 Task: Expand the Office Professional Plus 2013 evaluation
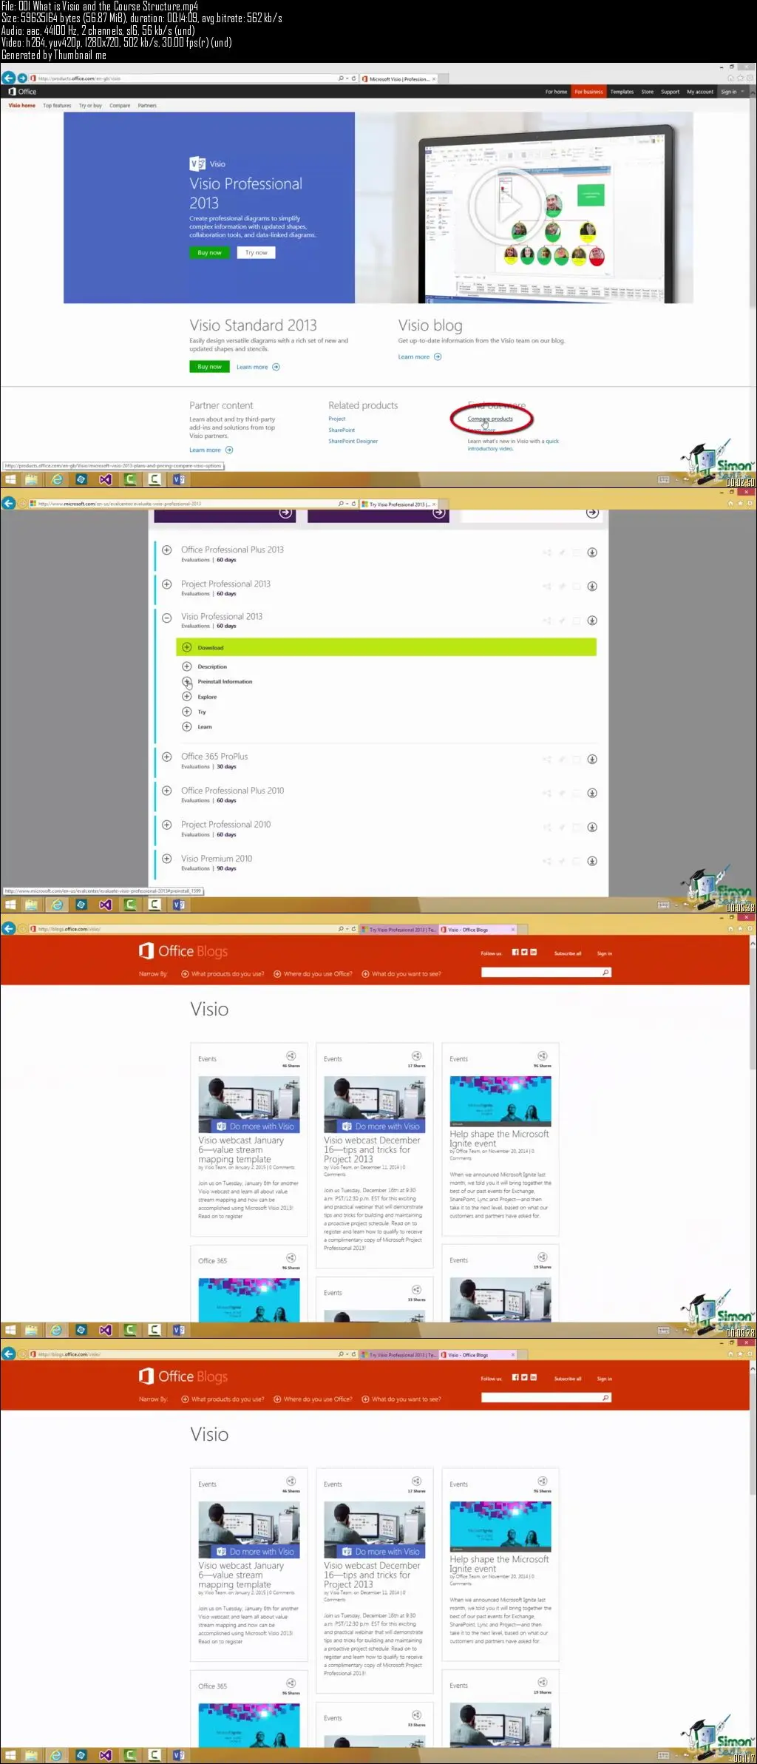coord(167,550)
